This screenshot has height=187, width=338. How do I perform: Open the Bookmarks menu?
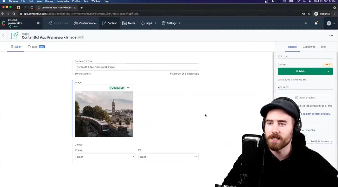pos(63,1)
